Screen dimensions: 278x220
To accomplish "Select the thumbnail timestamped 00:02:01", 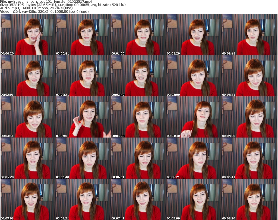I will click(28, 76).
